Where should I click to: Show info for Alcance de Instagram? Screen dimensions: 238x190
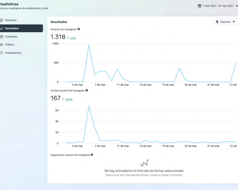pyautogui.click(x=78, y=29)
